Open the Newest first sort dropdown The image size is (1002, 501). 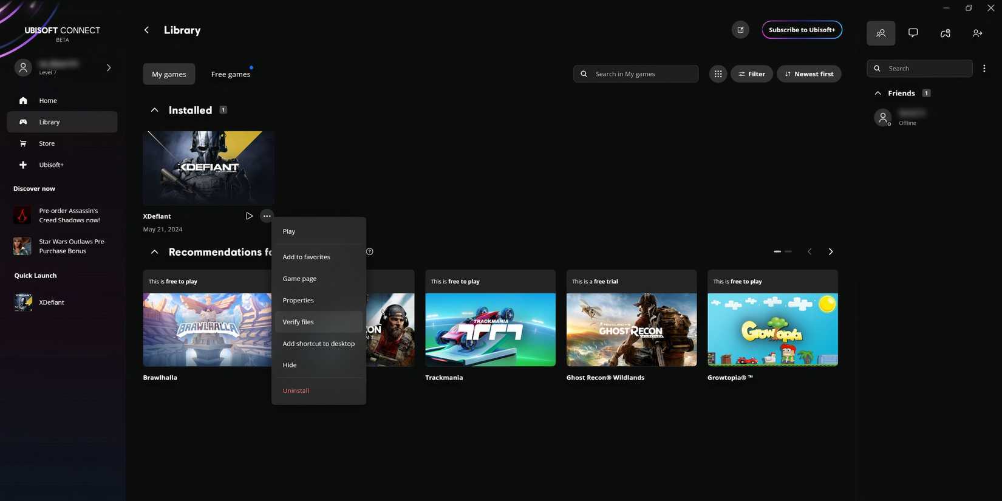pos(809,74)
